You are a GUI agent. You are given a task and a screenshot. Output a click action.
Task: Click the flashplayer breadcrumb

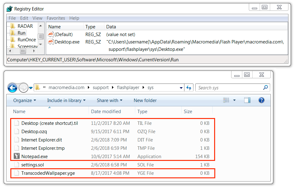pyautogui.click(x=128, y=88)
